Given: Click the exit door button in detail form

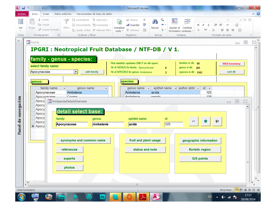Looking at the screenshot, I should tap(217, 121).
